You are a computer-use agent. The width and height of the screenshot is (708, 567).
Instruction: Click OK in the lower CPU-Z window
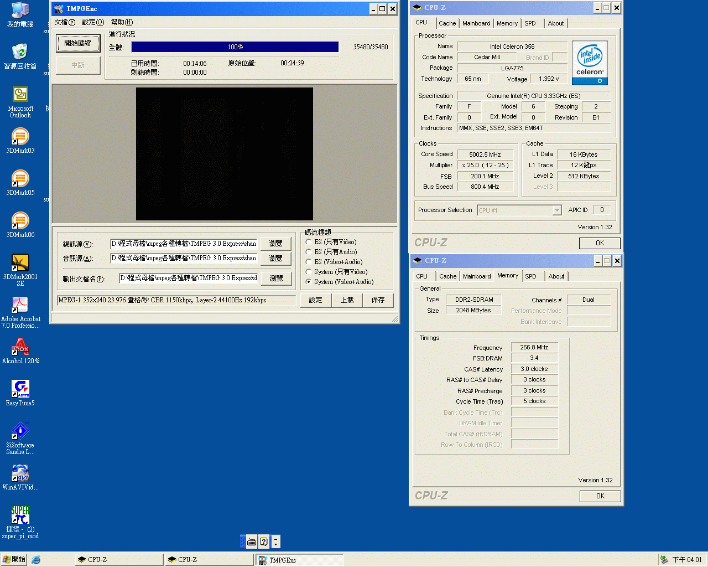[600, 496]
